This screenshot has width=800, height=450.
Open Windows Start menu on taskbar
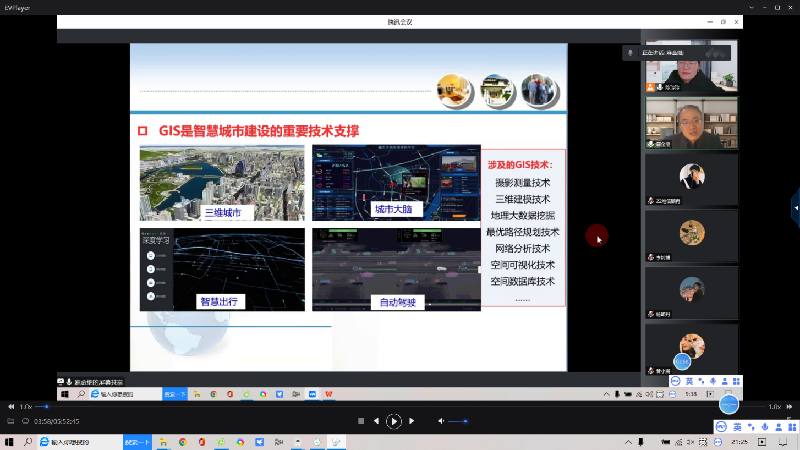click(x=9, y=442)
